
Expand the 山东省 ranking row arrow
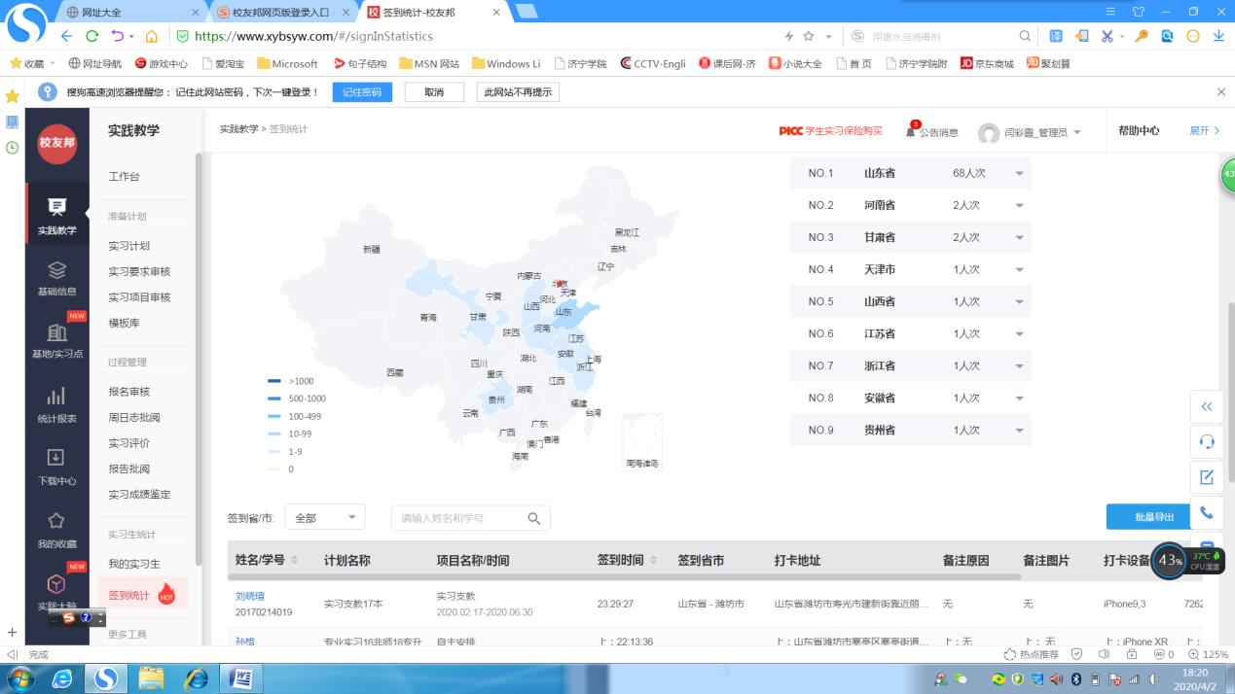[1019, 173]
